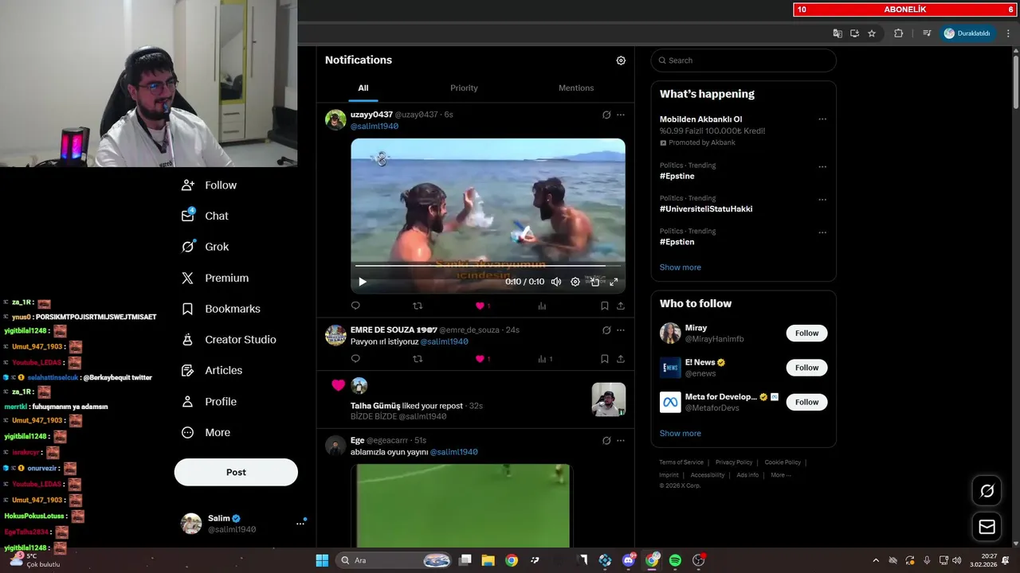This screenshot has height=573, width=1020.
Task: Open more options on Ege's post
Action: pyautogui.click(x=621, y=440)
